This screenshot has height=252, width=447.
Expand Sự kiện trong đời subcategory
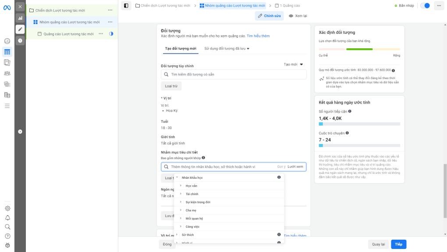[181, 202]
